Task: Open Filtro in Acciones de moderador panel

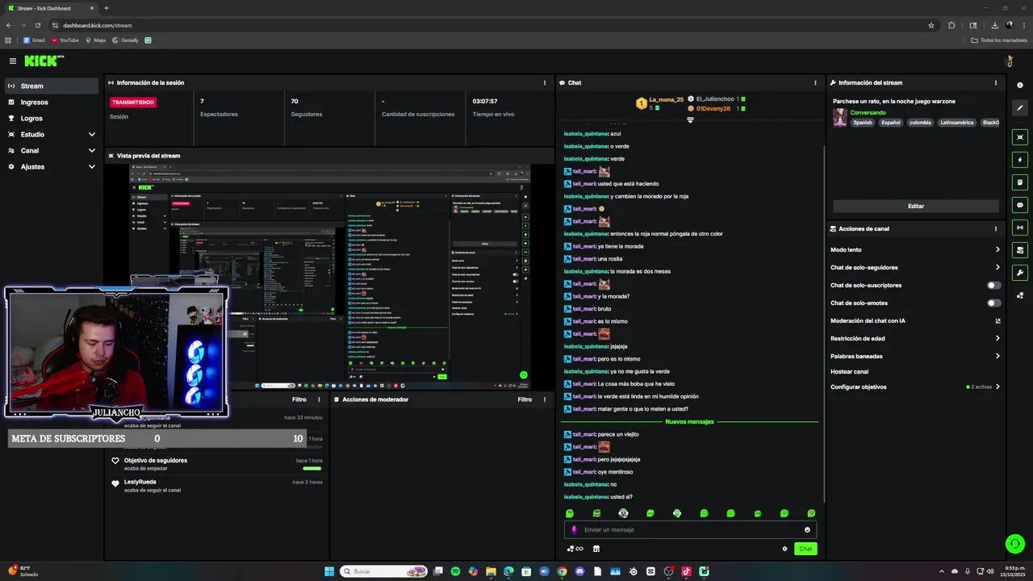Action: pyautogui.click(x=525, y=399)
